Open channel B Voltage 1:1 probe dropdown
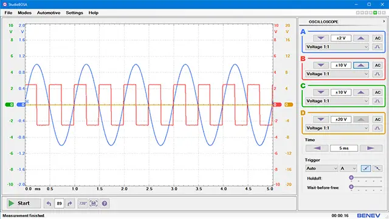Image resolution: width=389 pixels, height=219 pixels. click(337, 74)
